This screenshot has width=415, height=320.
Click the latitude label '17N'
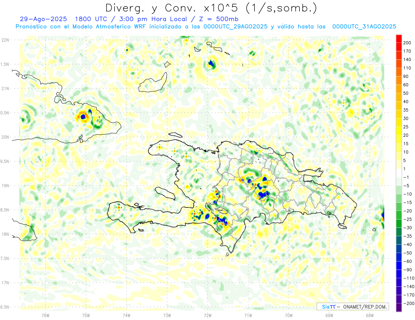[5, 283]
